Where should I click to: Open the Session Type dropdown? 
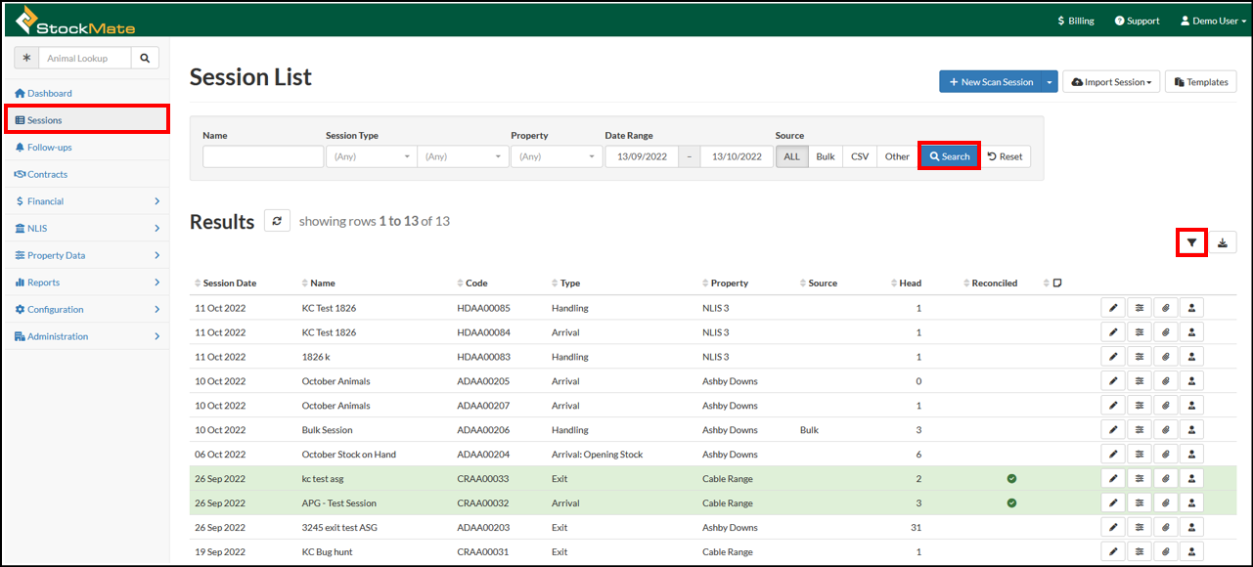tap(371, 155)
